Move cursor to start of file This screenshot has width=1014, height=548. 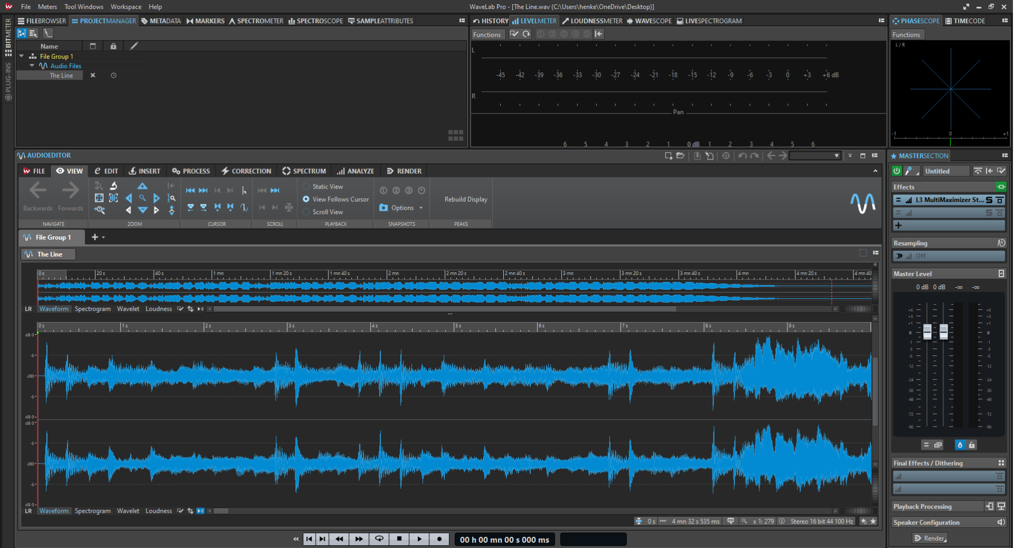191,191
